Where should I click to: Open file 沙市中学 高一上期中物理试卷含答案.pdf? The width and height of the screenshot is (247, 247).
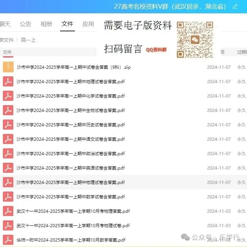(71, 183)
